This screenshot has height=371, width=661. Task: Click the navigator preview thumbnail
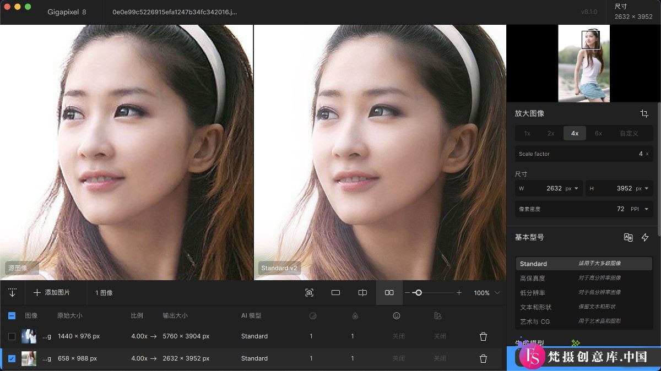[x=584, y=64]
